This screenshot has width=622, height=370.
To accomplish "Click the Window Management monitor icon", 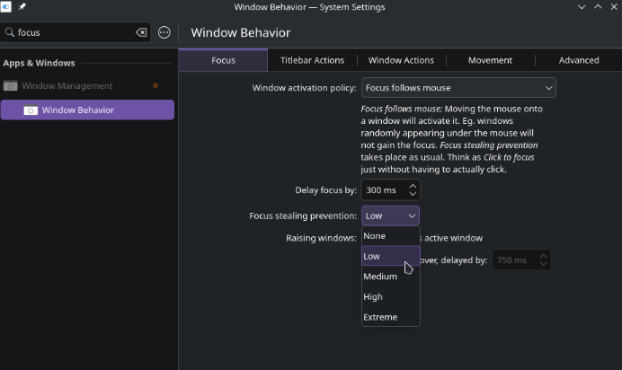I will point(11,86).
